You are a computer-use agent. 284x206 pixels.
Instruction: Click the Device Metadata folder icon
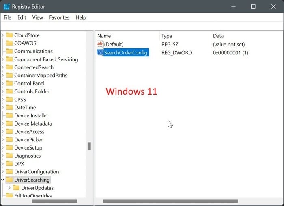[9, 123]
